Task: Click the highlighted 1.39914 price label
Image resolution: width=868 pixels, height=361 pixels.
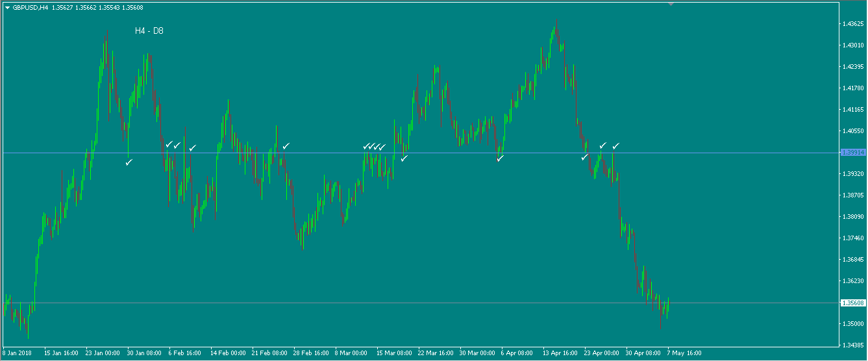Action: 852,152
